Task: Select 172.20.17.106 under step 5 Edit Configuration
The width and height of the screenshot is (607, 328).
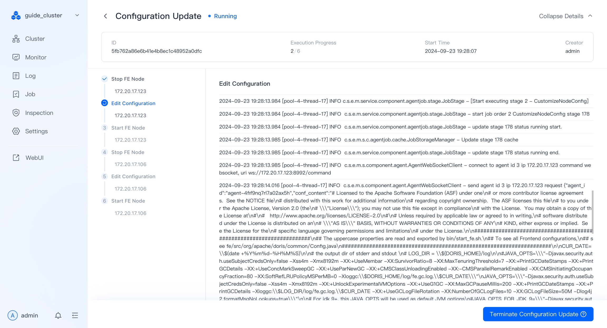Action: pyautogui.click(x=130, y=189)
